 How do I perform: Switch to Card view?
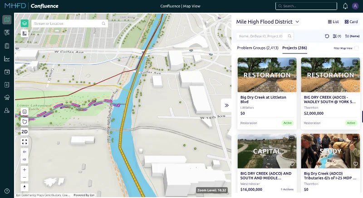pyautogui.click(x=351, y=22)
